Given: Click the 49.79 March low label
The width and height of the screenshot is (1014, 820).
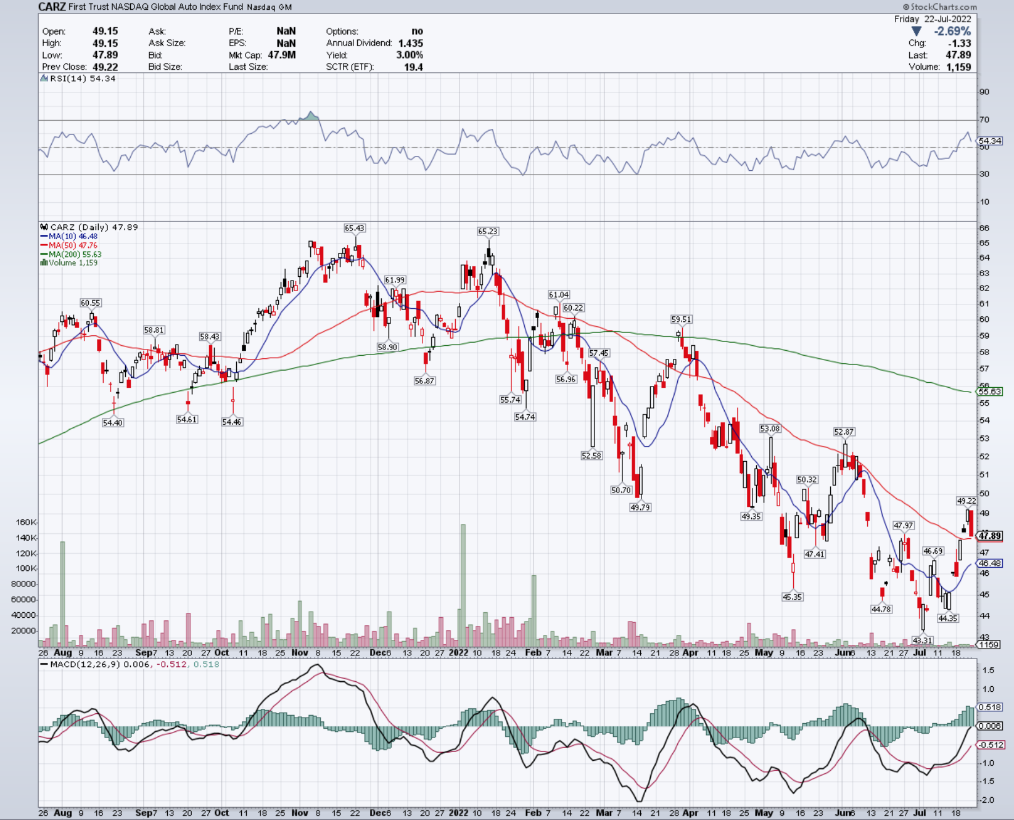Looking at the screenshot, I should coord(640,507).
